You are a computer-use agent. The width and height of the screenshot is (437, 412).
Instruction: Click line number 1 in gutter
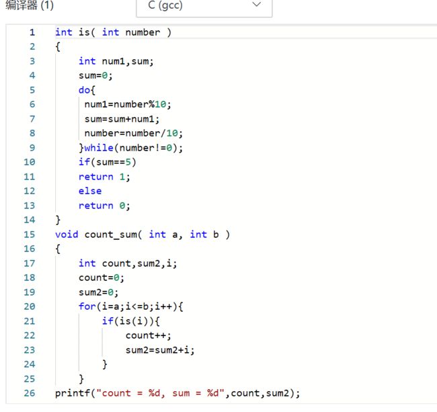pyautogui.click(x=32, y=32)
